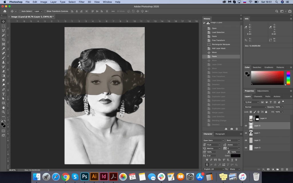293x183 pixels.
Task: Select the Zoom tool in toolbar
Action: pyautogui.click(x=3, y=112)
